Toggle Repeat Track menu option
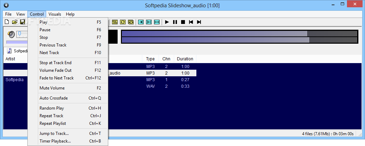This screenshot has width=365, height=146. click(x=68, y=116)
